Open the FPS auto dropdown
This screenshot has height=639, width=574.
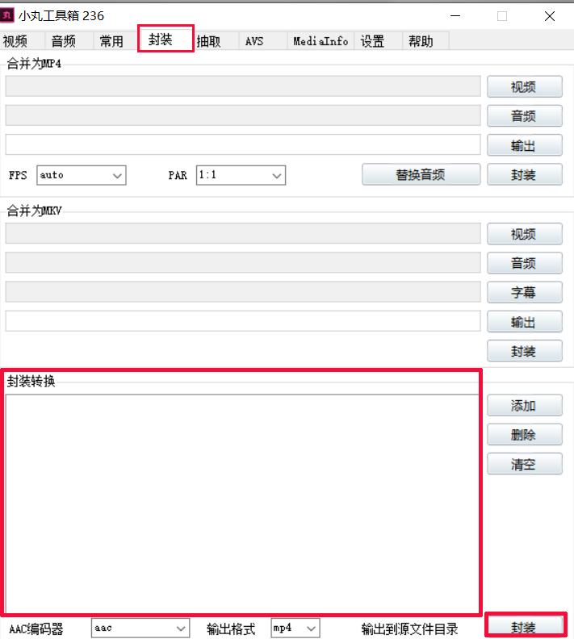coord(81,175)
